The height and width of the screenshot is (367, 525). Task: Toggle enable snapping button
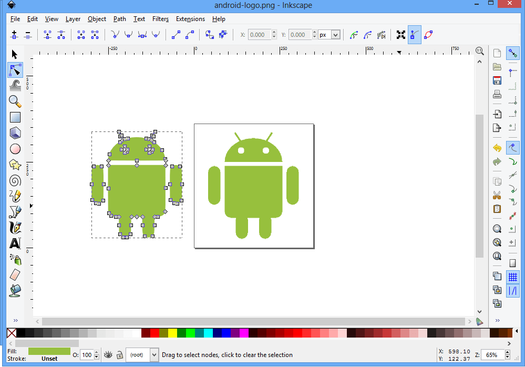[512, 53]
